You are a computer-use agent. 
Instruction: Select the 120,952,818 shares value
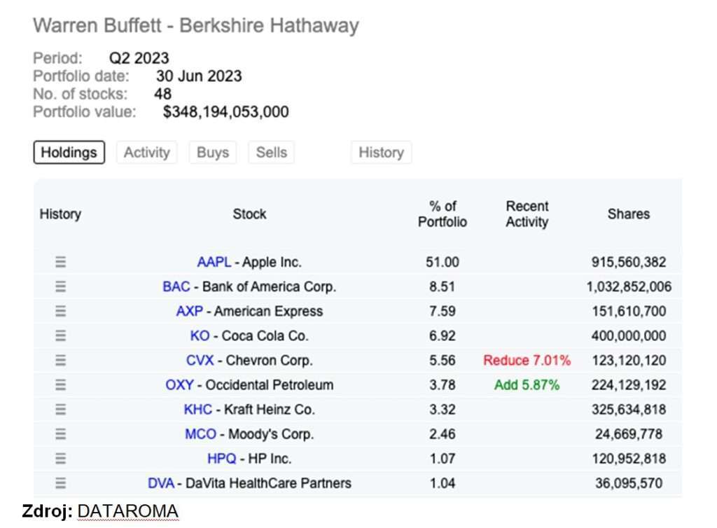[629, 459]
